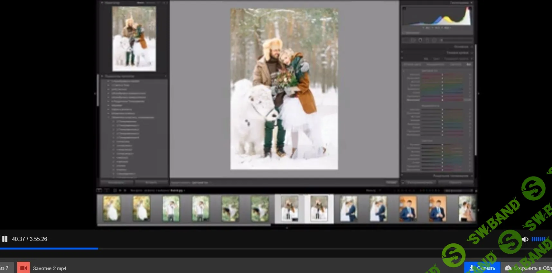Image resolution: width=552 pixels, height=273 pixels.
Task: Toggle the highlight clipping indicator in histogram
Action: click(470, 9)
